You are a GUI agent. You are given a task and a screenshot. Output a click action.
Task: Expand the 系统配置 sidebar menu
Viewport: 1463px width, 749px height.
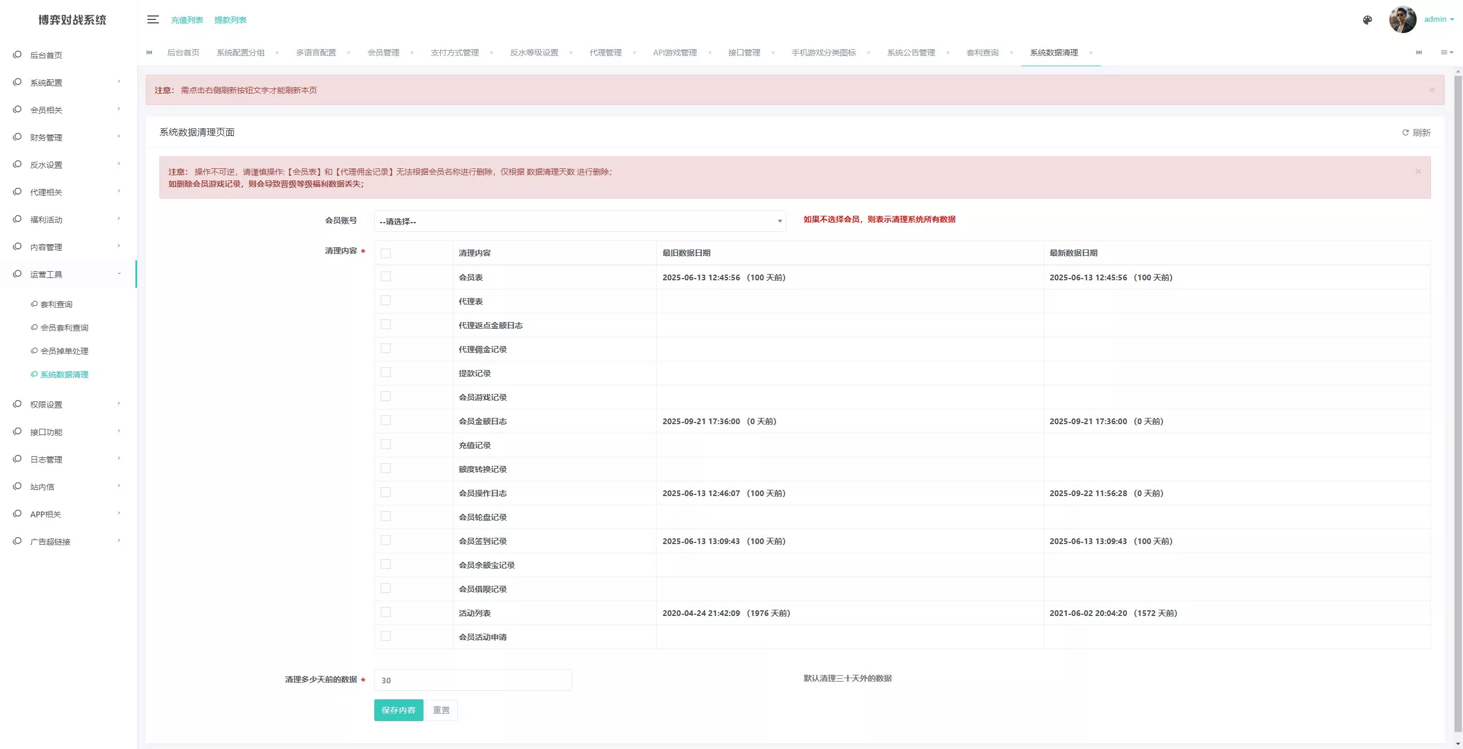pos(46,82)
